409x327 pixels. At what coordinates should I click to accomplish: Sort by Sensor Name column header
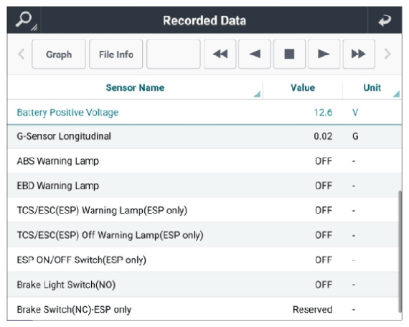(x=135, y=87)
